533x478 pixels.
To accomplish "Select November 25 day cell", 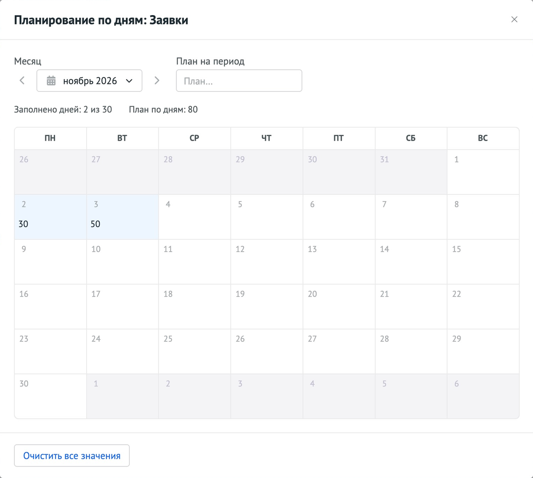I will (195, 352).
